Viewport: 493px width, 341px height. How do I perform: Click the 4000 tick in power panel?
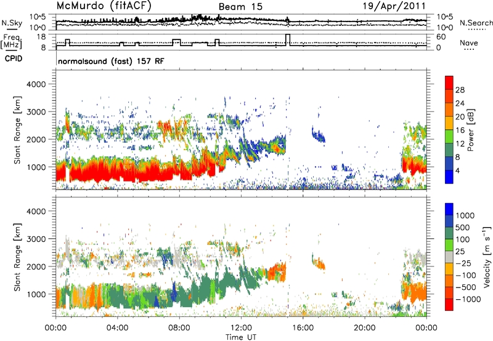pos(36,84)
